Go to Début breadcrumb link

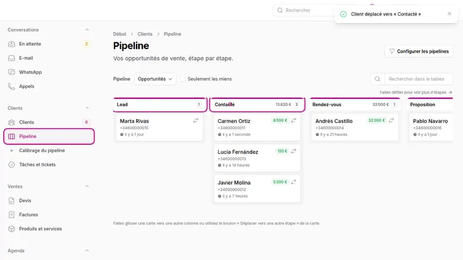click(x=120, y=34)
